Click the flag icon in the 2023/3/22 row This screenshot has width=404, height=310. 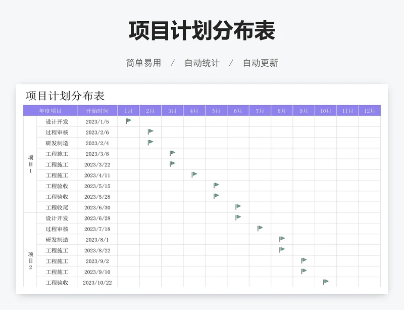click(x=172, y=164)
